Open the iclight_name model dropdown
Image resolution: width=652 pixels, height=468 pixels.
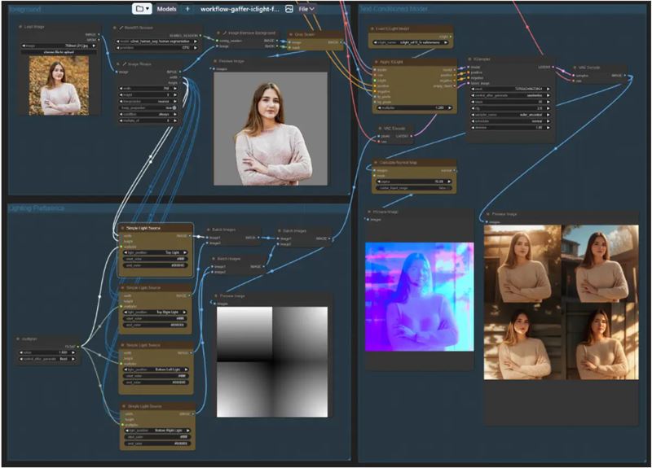point(411,42)
